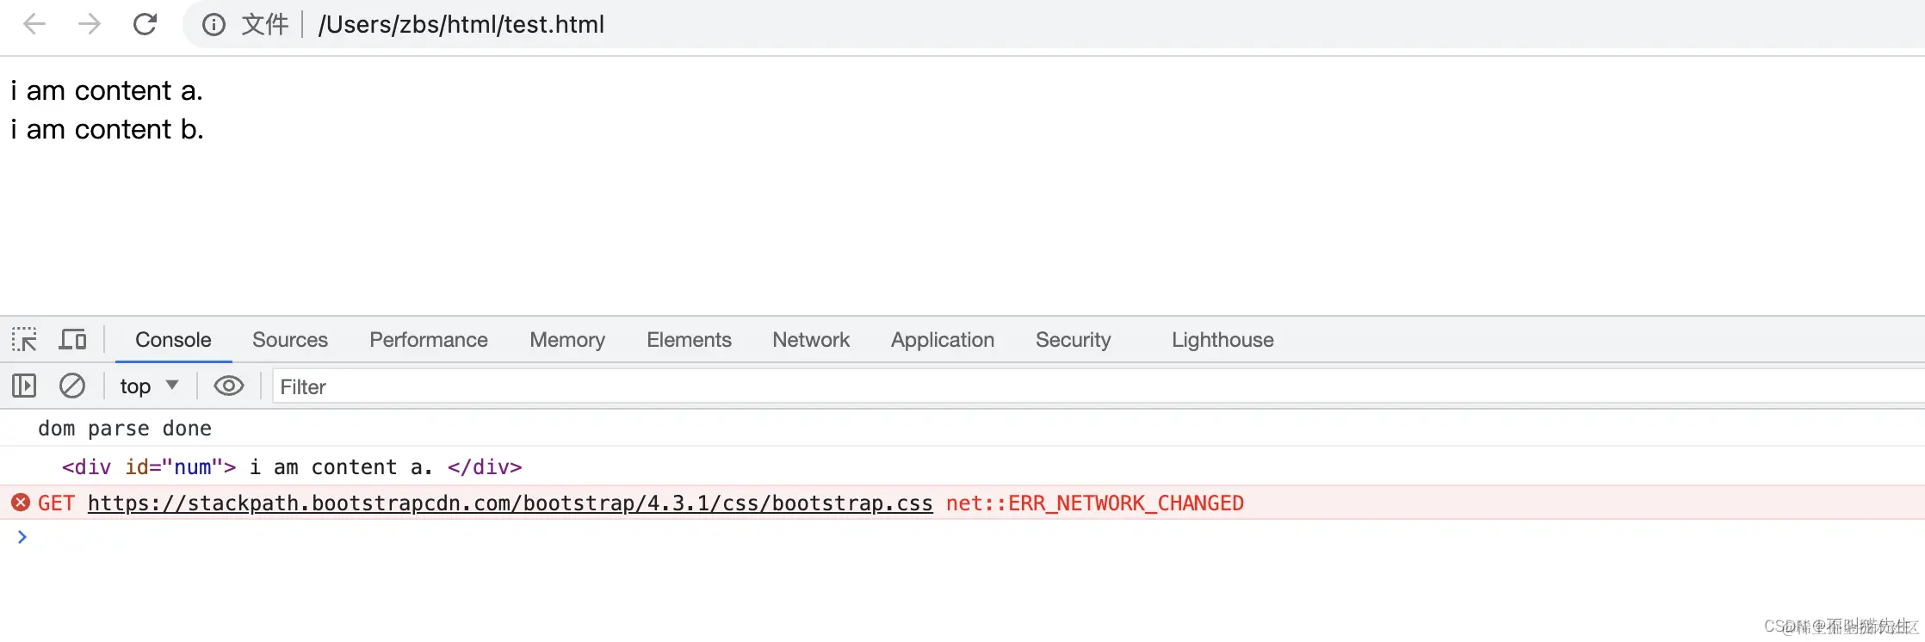Focus the console input prompt chevron
The height and width of the screenshot is (642, 1925).
(x=22, y=537)
